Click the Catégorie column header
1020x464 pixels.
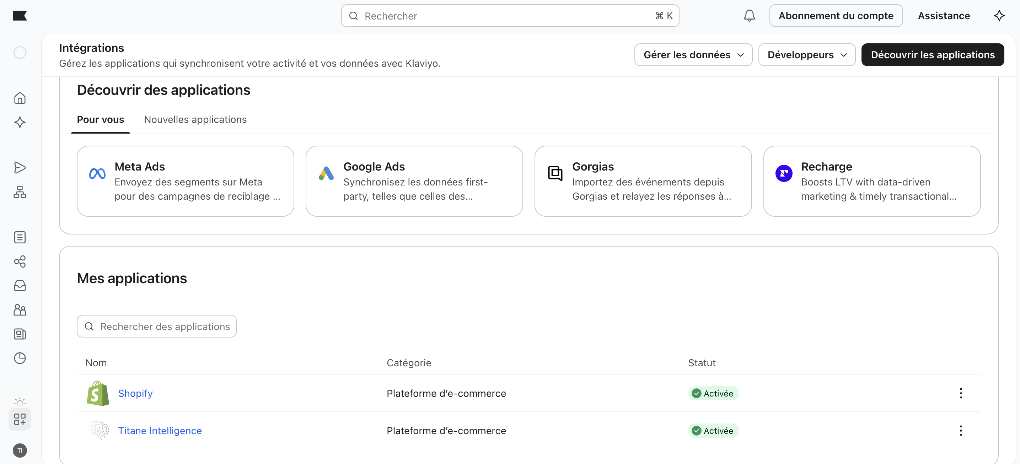409,363
